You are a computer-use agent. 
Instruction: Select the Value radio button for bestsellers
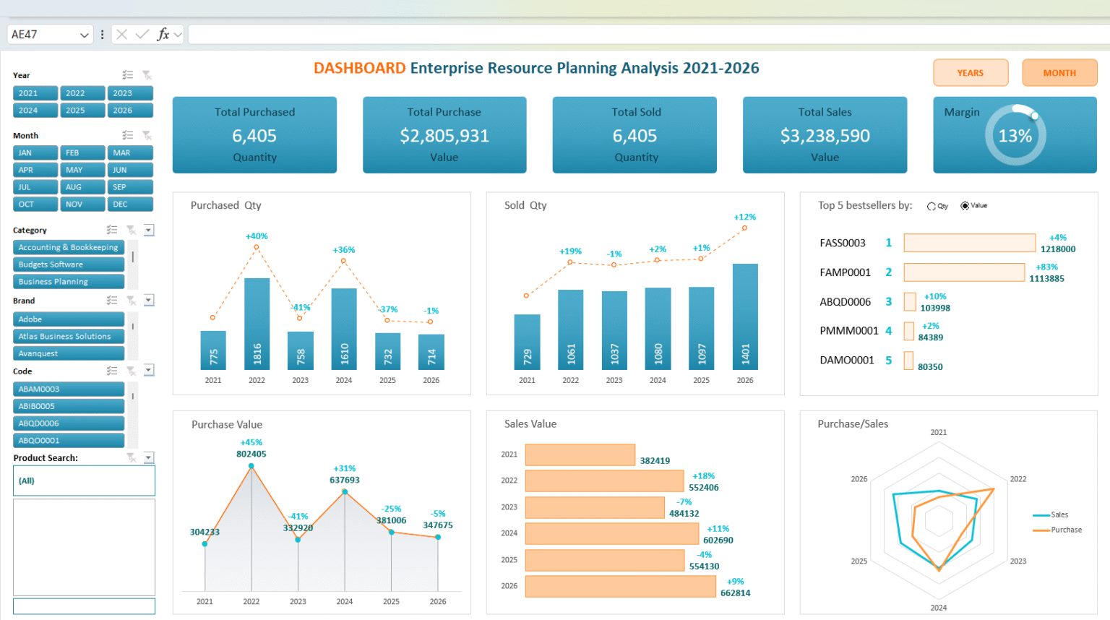(965, 206)
